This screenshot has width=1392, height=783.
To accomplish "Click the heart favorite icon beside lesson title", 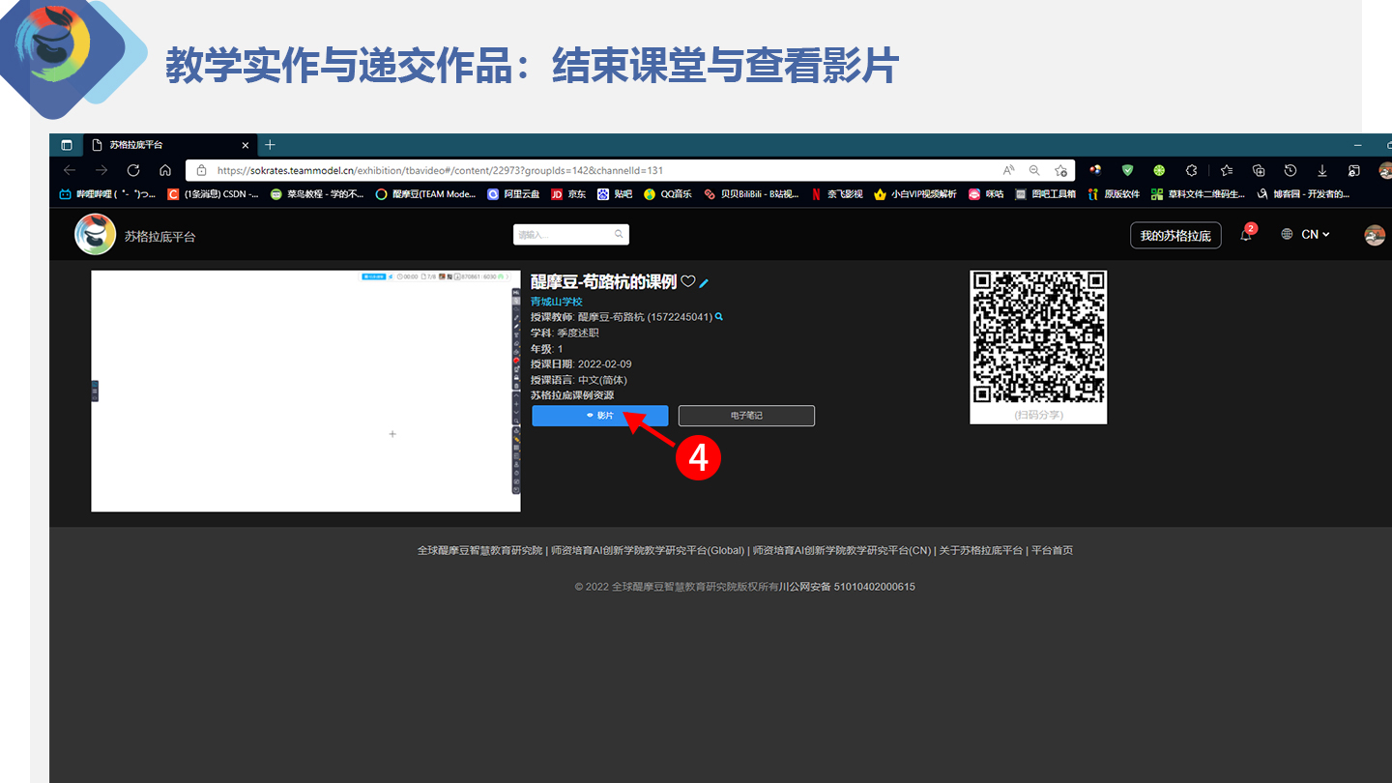I will click(688, 282).
